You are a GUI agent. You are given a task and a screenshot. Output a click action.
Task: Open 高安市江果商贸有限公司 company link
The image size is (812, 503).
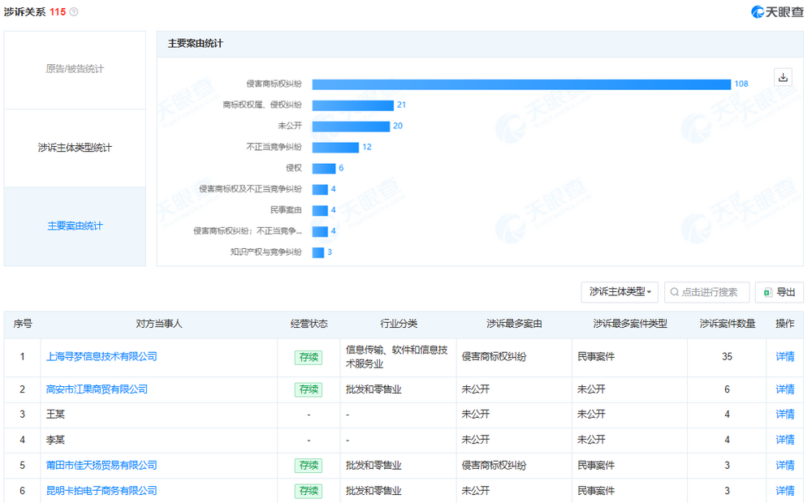[97, 389]
